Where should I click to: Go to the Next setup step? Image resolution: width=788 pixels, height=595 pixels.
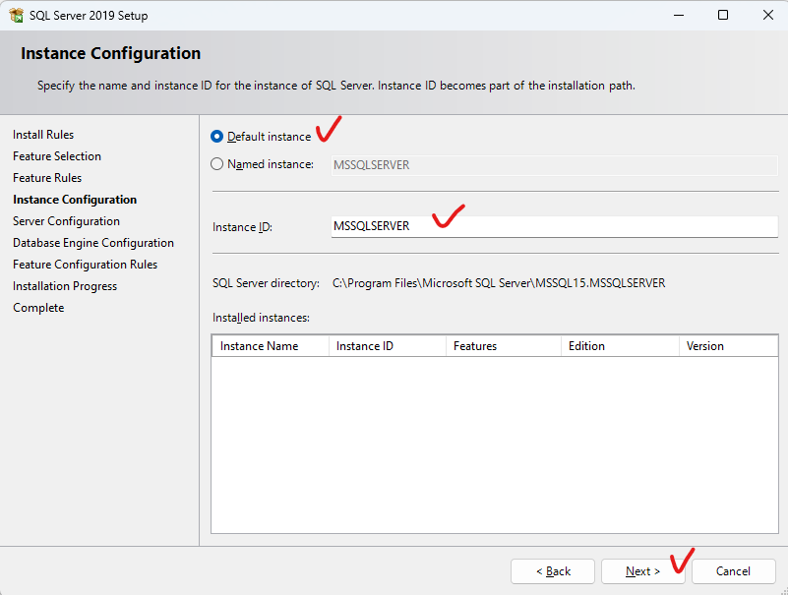(x=642, y=571)
